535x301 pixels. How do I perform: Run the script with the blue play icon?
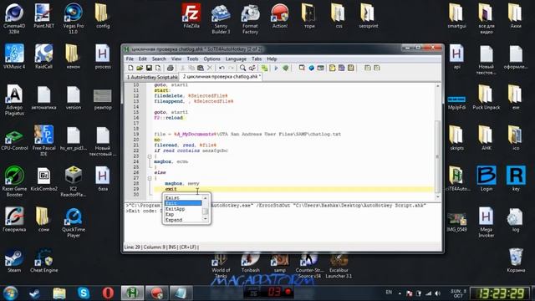[276, 68]
